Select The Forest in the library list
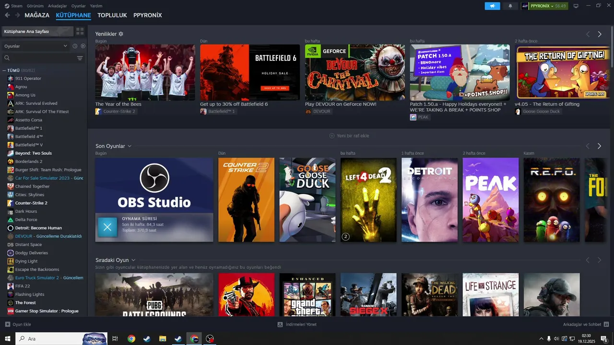 click(25, 302)
